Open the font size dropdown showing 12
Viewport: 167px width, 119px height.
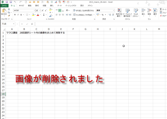[x=40, y=11]
